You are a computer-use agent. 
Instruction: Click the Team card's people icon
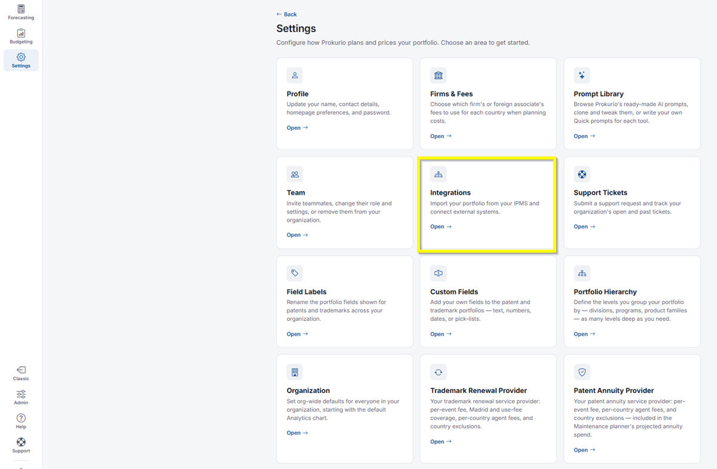(x=295, y=174)
